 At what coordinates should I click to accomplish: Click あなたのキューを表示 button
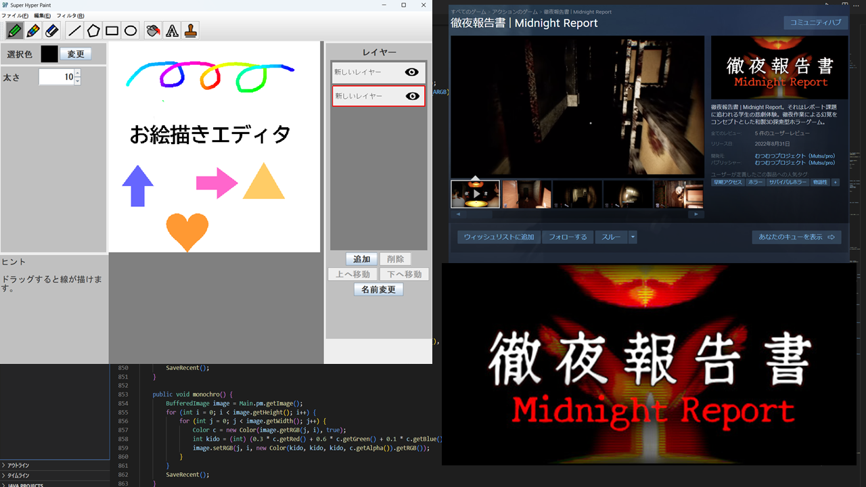(x=796, y=237)
